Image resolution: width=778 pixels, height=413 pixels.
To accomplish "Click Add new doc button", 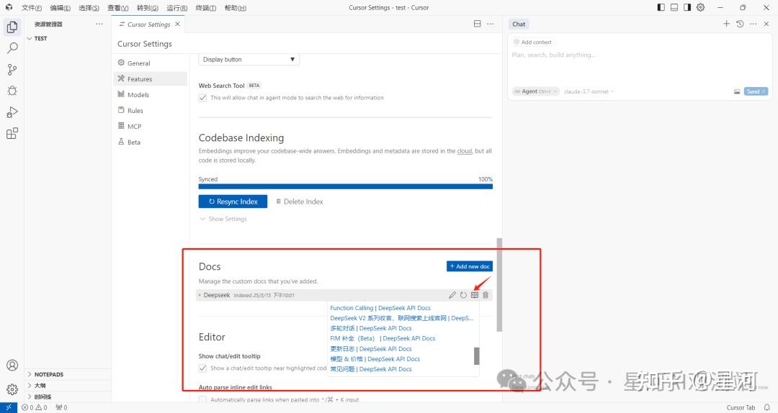I will click(470, 266).
